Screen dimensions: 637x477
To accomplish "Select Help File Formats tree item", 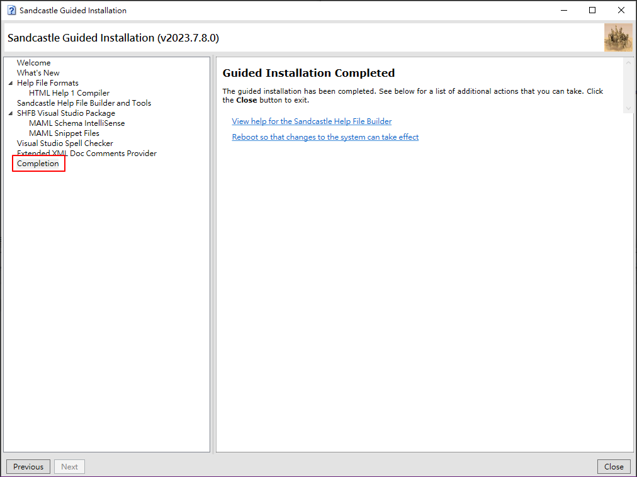I will click(x=48, y=83).
